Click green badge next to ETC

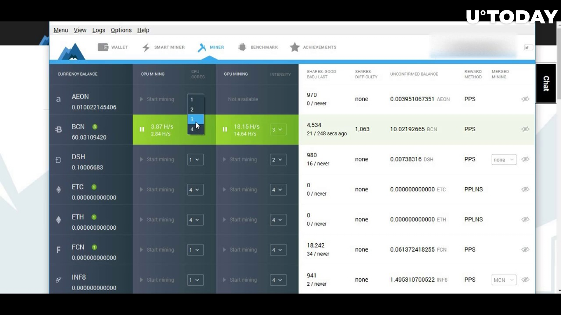pos(94,187)
